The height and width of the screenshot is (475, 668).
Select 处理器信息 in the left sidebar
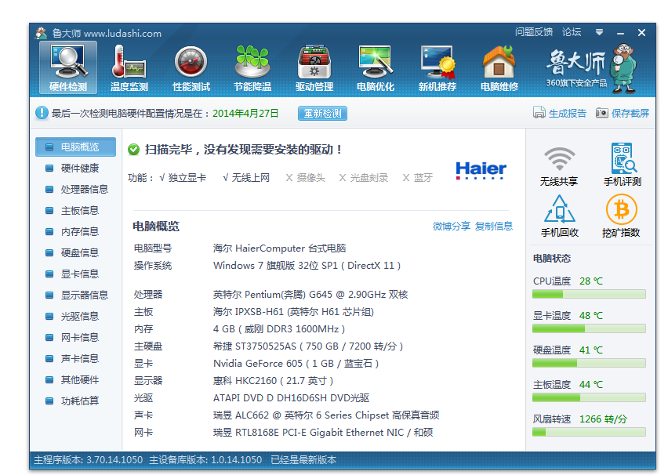click(84, 189)
